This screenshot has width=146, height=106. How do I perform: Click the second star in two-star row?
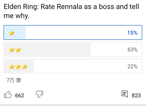tap(18, 50)
